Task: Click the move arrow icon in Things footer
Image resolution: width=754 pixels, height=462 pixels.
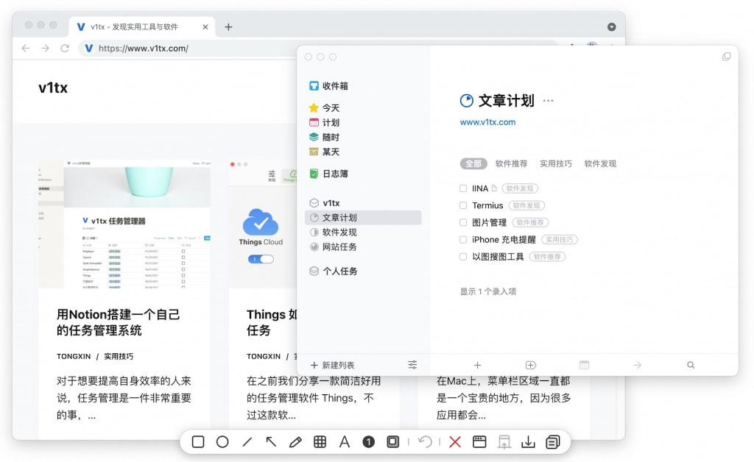Action: click(638, 365)
